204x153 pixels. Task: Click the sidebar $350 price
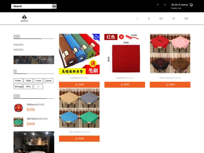31,110
